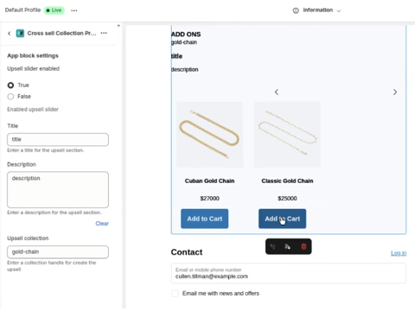Select the False radio option
Image resolution: width=415 pixels, height=311 pixels.
coord(10,97)
